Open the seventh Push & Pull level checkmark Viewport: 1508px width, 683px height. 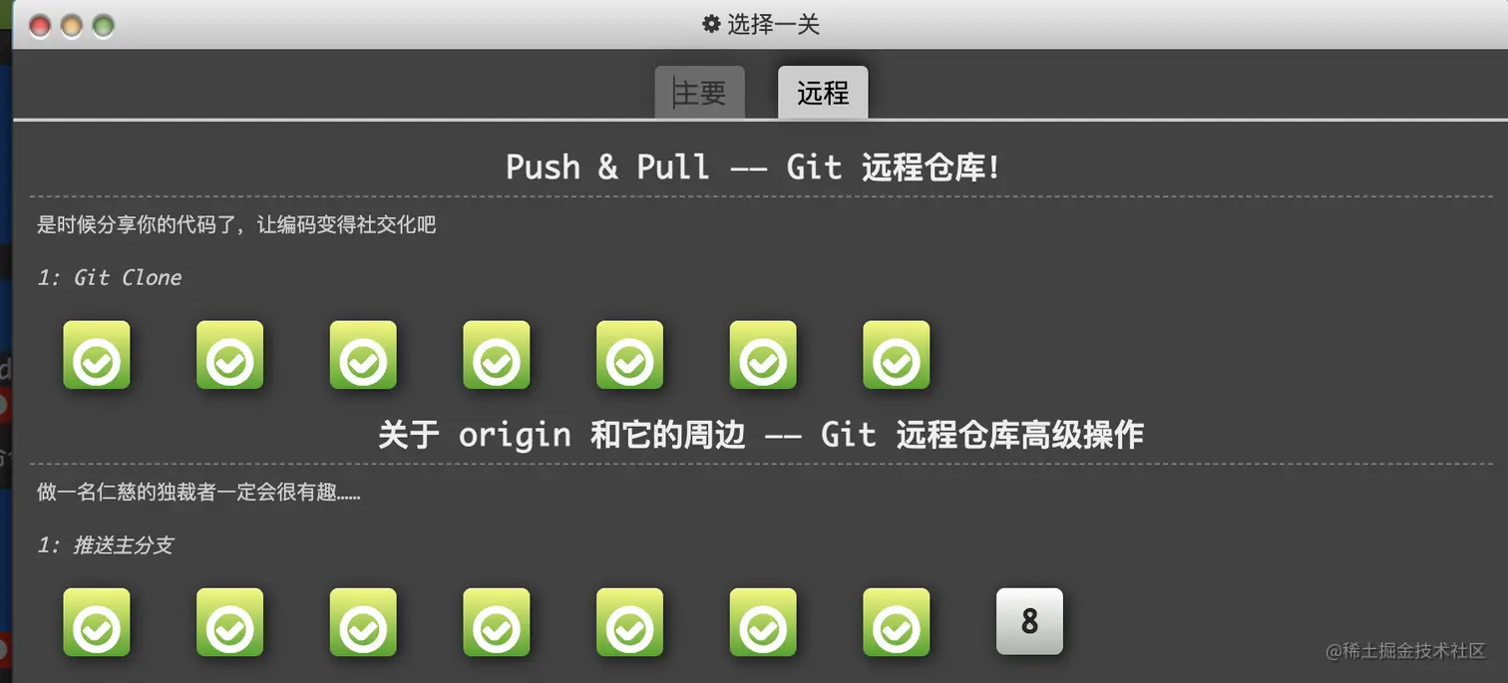(x=897, y=355)
